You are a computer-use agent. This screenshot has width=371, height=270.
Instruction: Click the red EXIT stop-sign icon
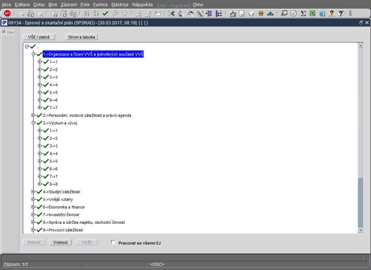coord(7,13)
